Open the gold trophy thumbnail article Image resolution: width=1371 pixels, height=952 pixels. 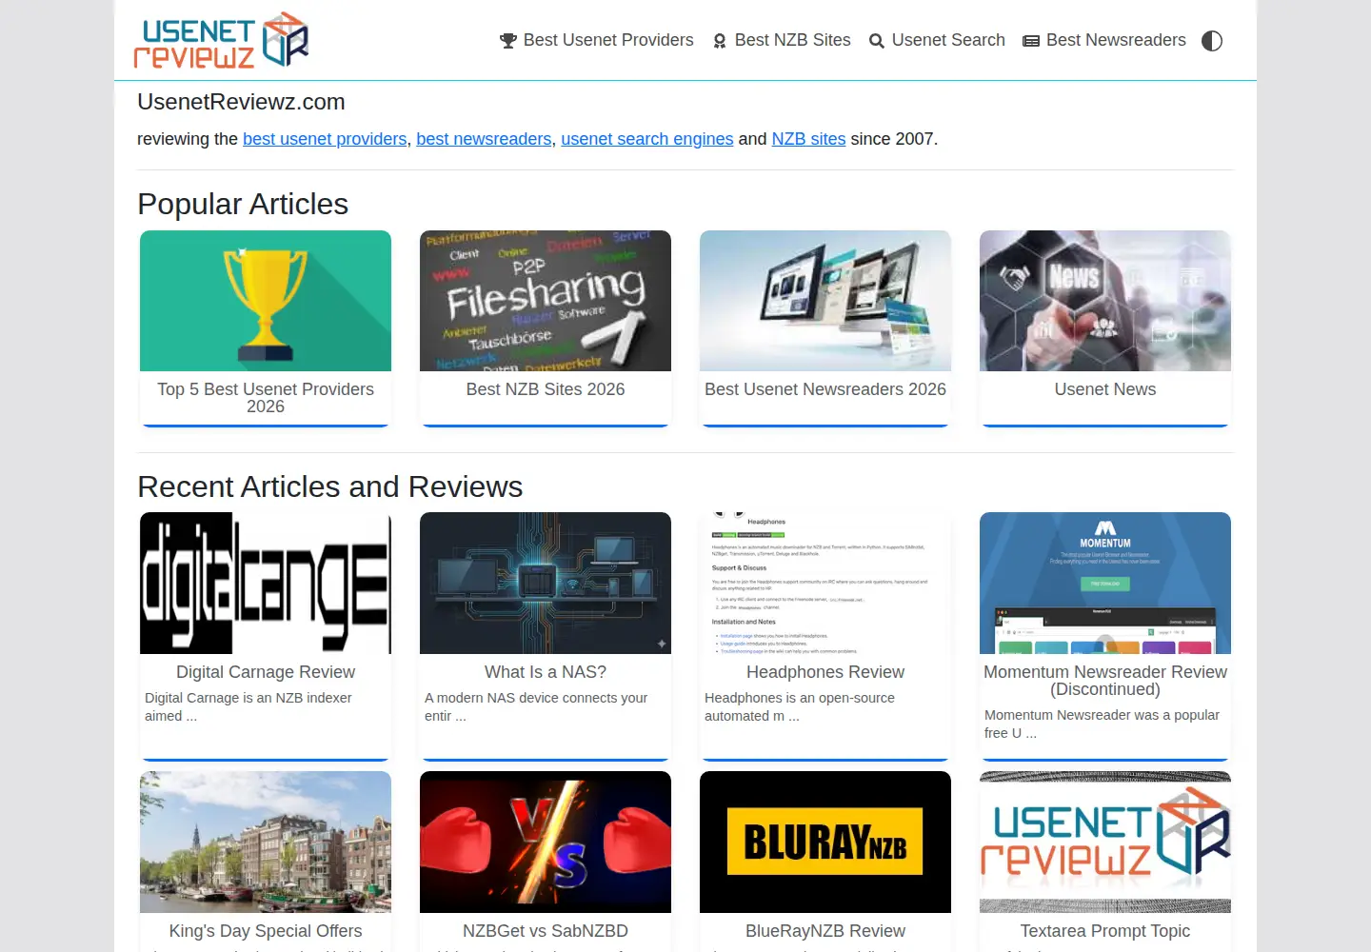tap(266, 301)
